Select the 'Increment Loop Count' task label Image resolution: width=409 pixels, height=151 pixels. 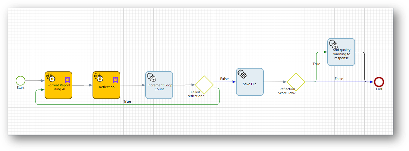159,87
